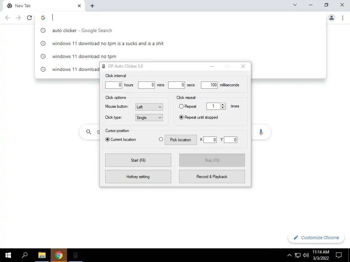
Task: Select the Repeat times radio button
Action: [181, 106]
